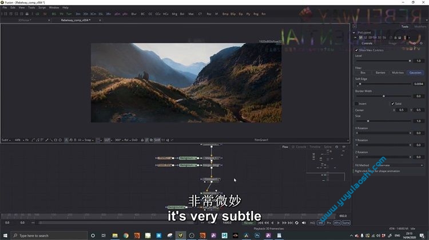Add the SV saver tool
The image size is (429, 240).
[45, 14]
